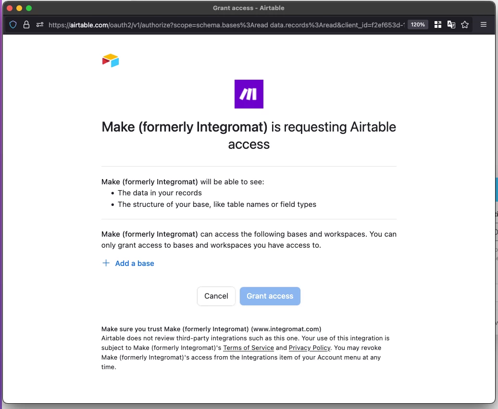Image resolution: width=498 pixels, height=409 pixels.
Task: Open the QR grid extension icon
Action: tap(437, 25)
